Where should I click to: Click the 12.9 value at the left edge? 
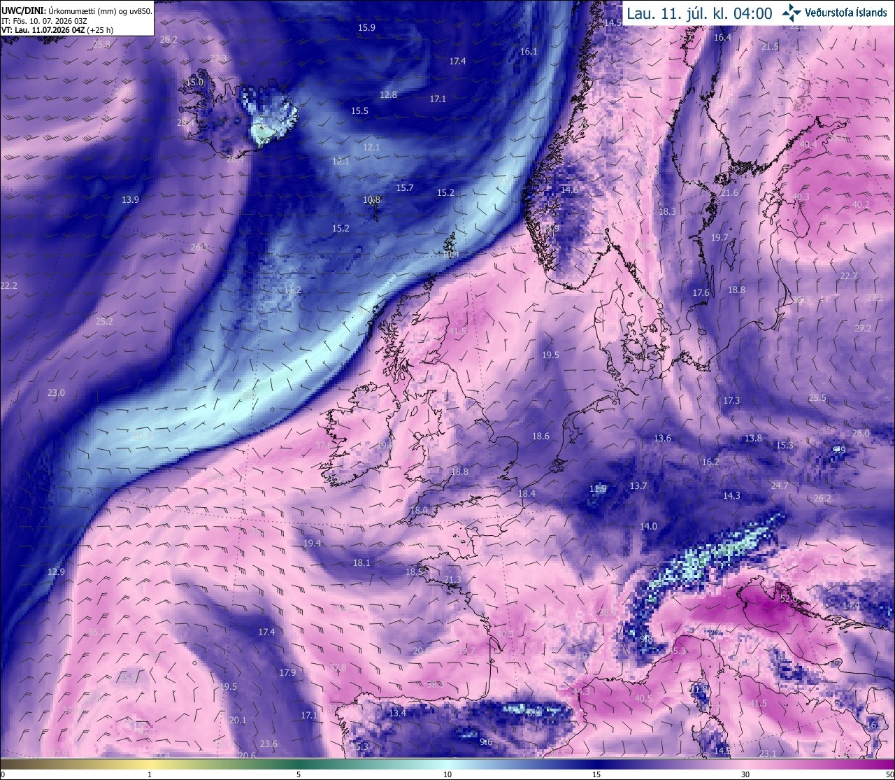[x=56, y=572]
